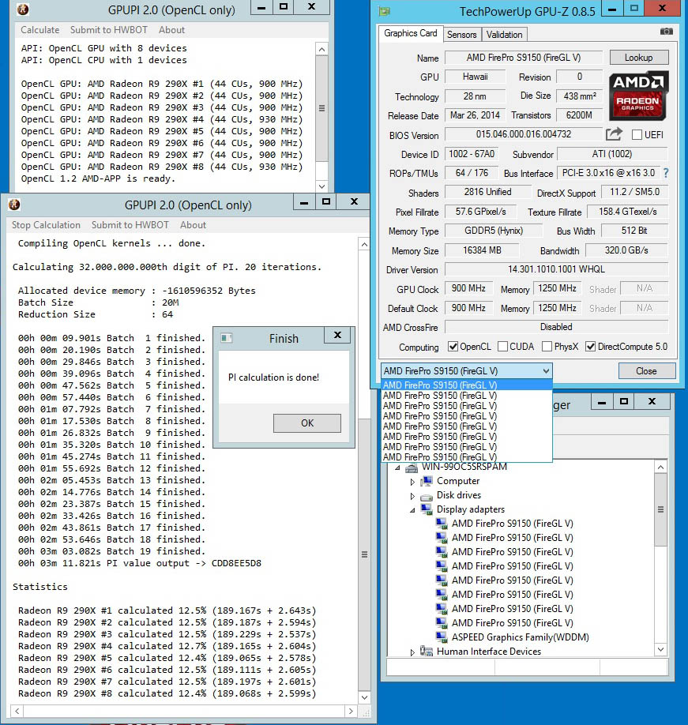Toggle the UEFI checkbox
Image resolution: width=688 pixels, height=725 pixels.
tap(637, 135)
